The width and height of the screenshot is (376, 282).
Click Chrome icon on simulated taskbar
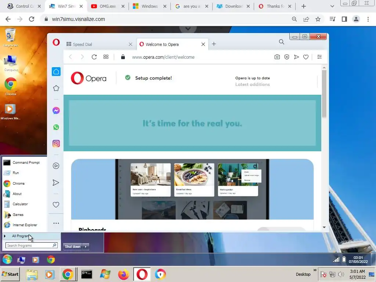51,260
